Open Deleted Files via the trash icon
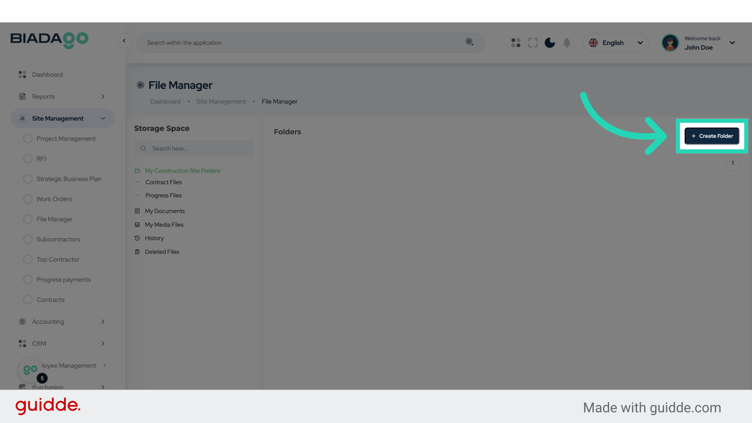Viewport: 752px width, 423px height. tap(161, 251)
